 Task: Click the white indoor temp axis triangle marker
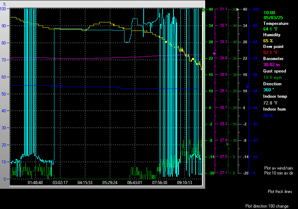pyautogui.click(x=238, y=9)
